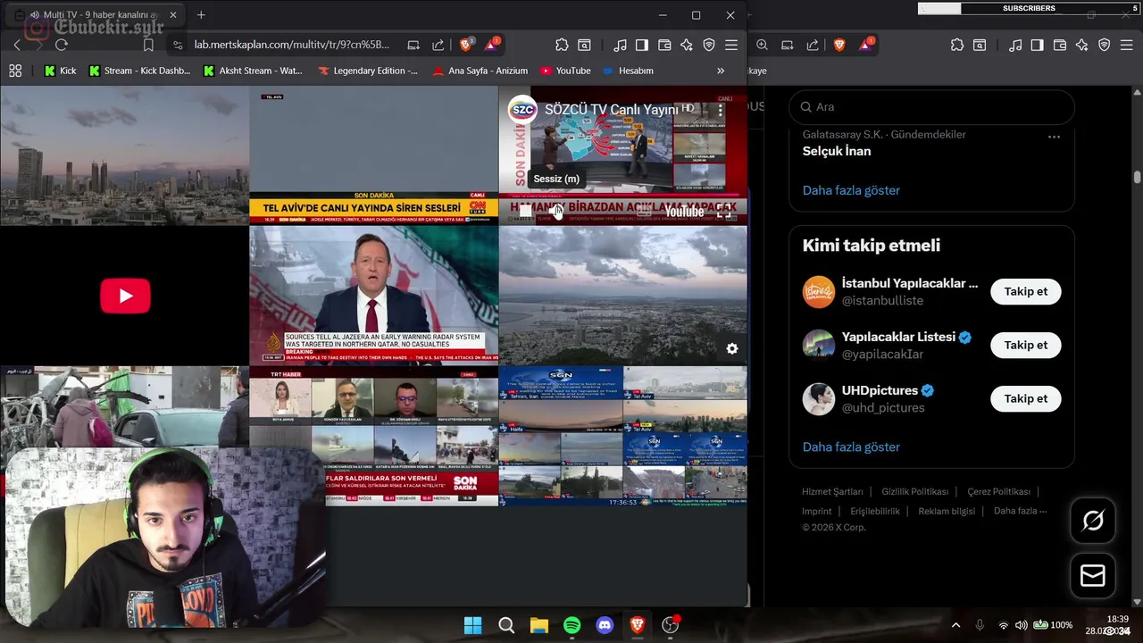Screen dimensions: 1143x643
Task: Open Gizlilik Politikası footer link
Action: (914, 491)
